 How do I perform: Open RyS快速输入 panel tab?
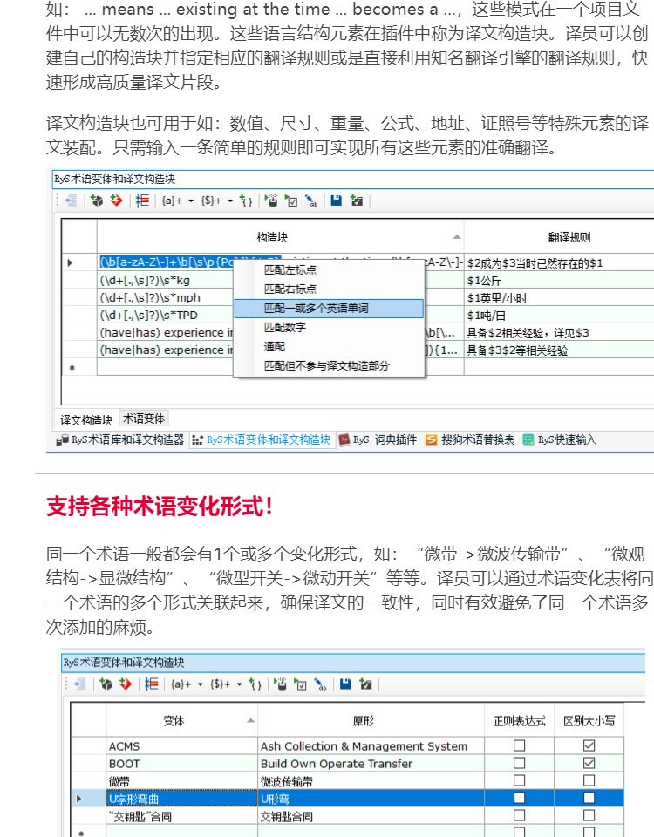(x=560, y=439)
